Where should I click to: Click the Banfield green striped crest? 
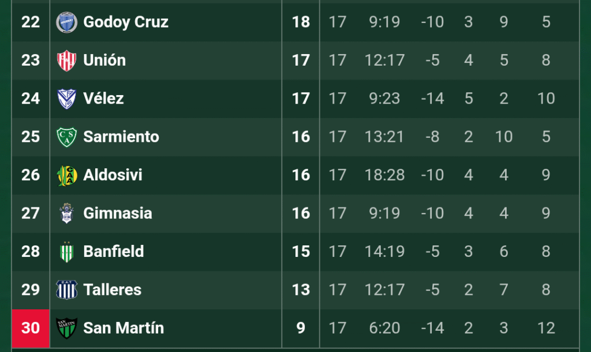[x=66, y=252]
